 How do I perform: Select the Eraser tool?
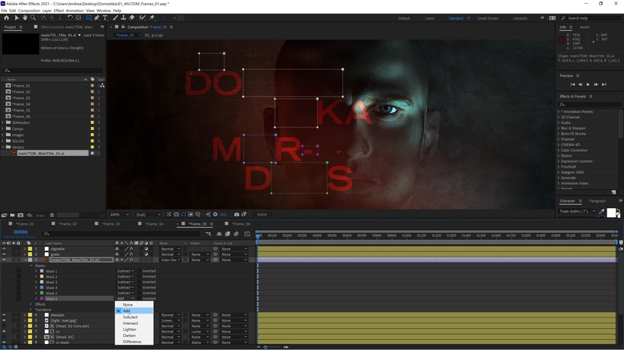132,18
